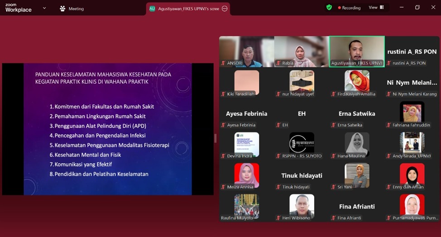
Task: Click the paw icon beside Meeting
Action: pos(62,9)
